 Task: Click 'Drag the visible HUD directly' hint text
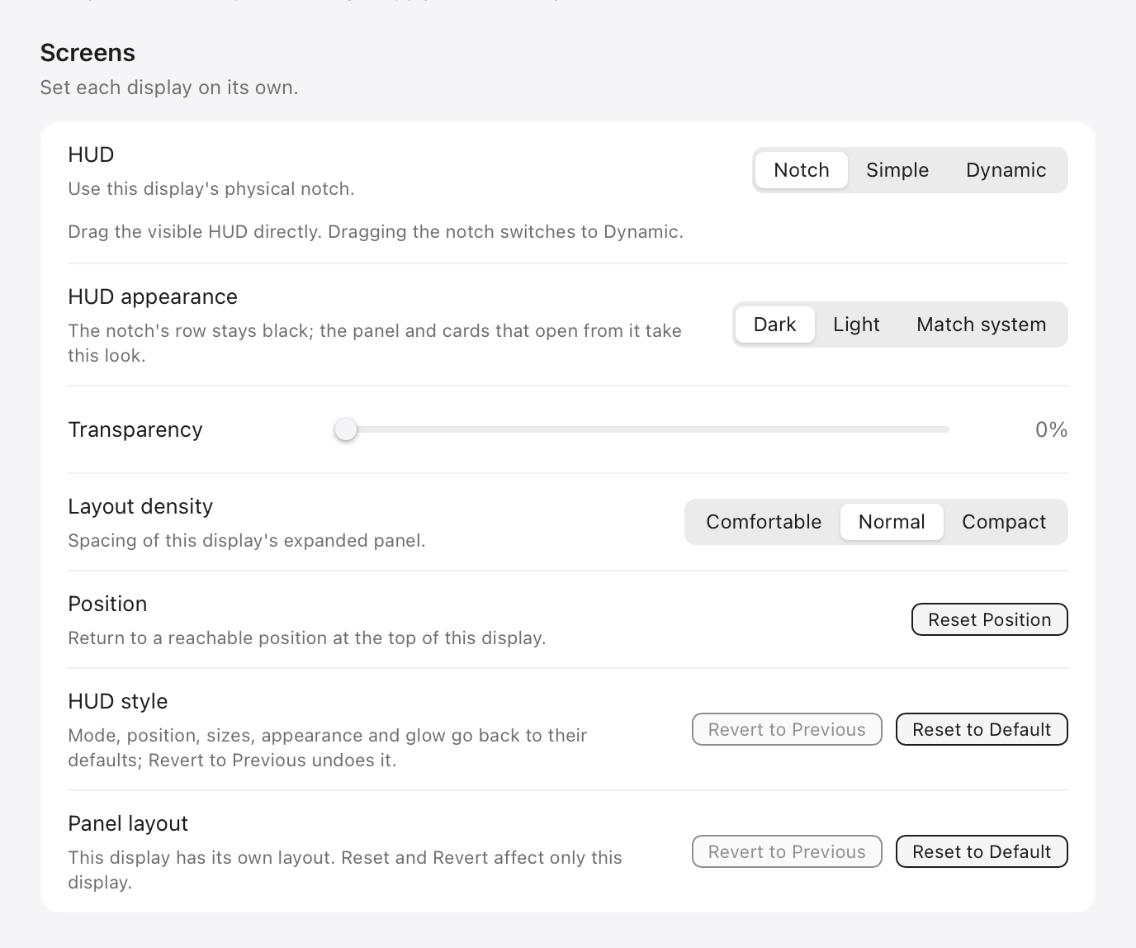(x=376, y=231)
